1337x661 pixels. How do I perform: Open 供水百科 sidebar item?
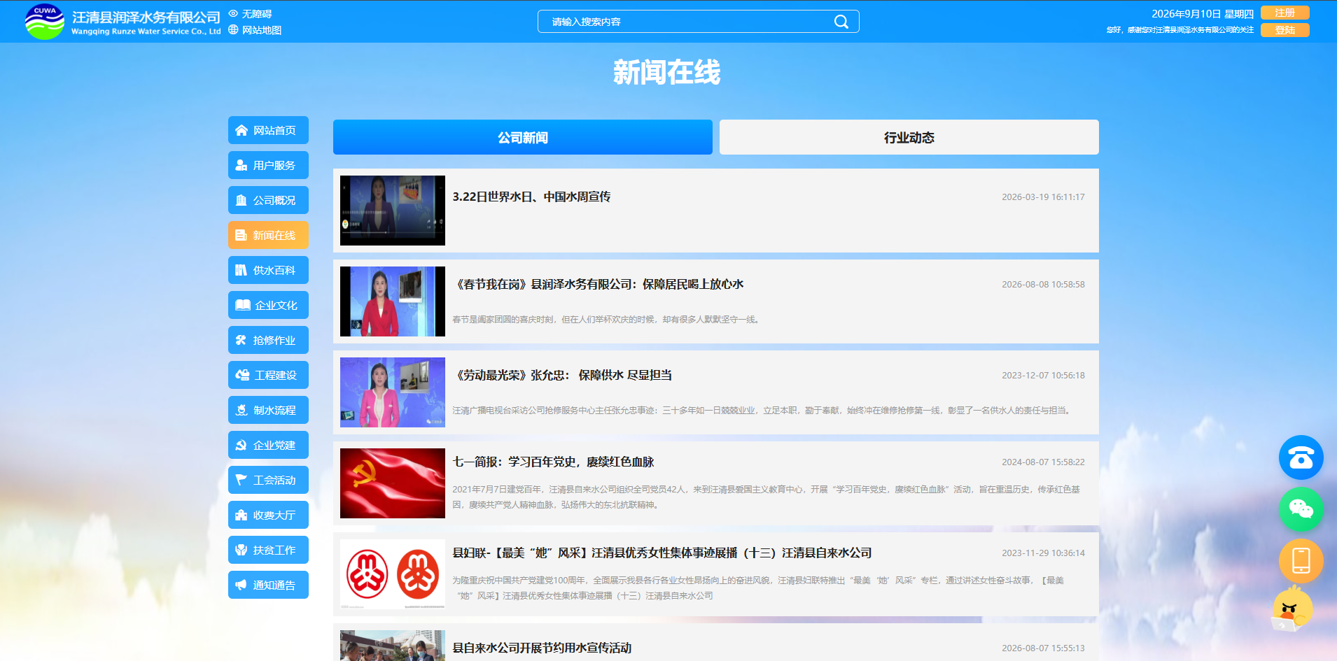coord(268,270)
